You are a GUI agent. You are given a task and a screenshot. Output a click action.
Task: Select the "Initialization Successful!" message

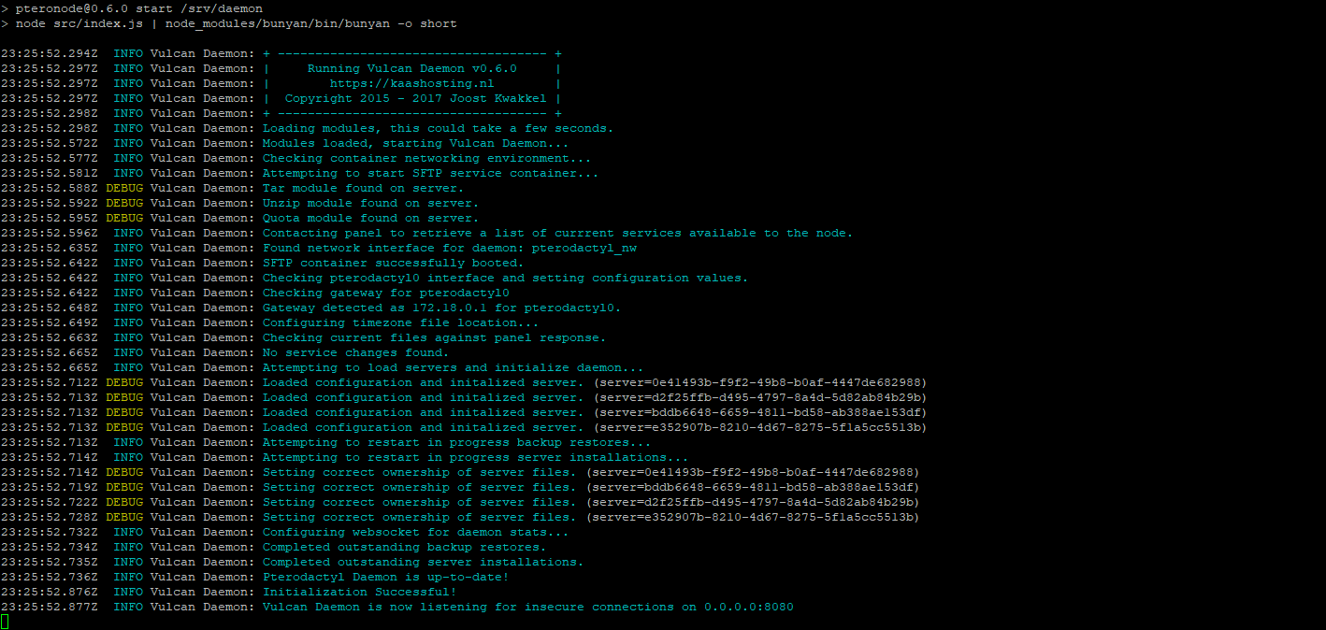[x=359, y=592]
